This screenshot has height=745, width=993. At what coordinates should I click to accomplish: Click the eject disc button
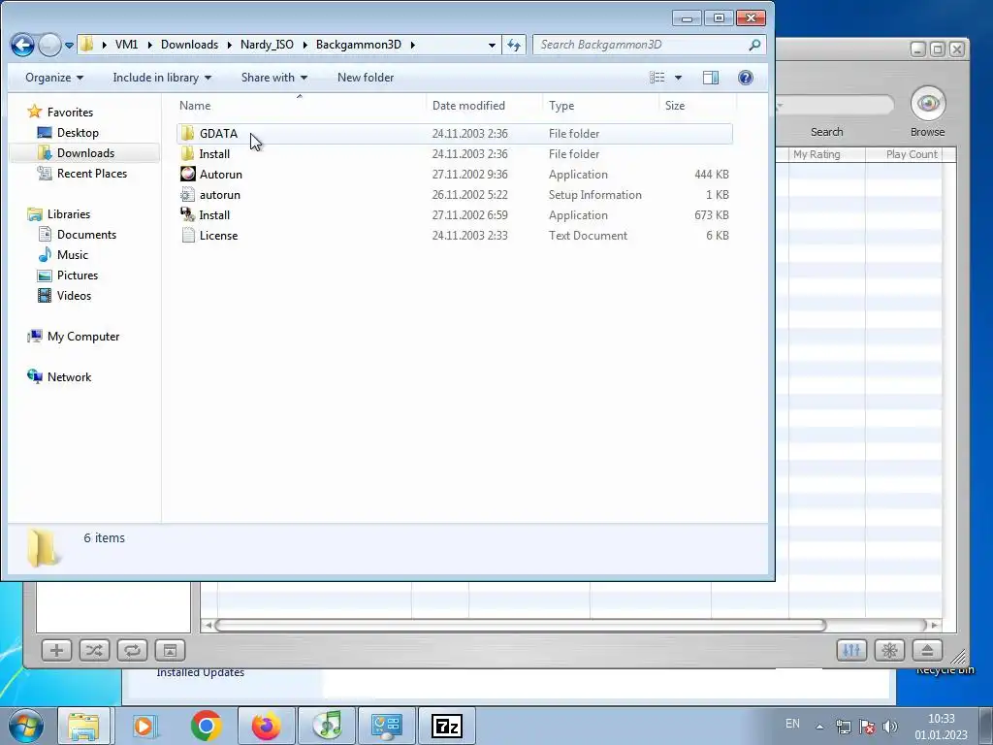(927, 650)
